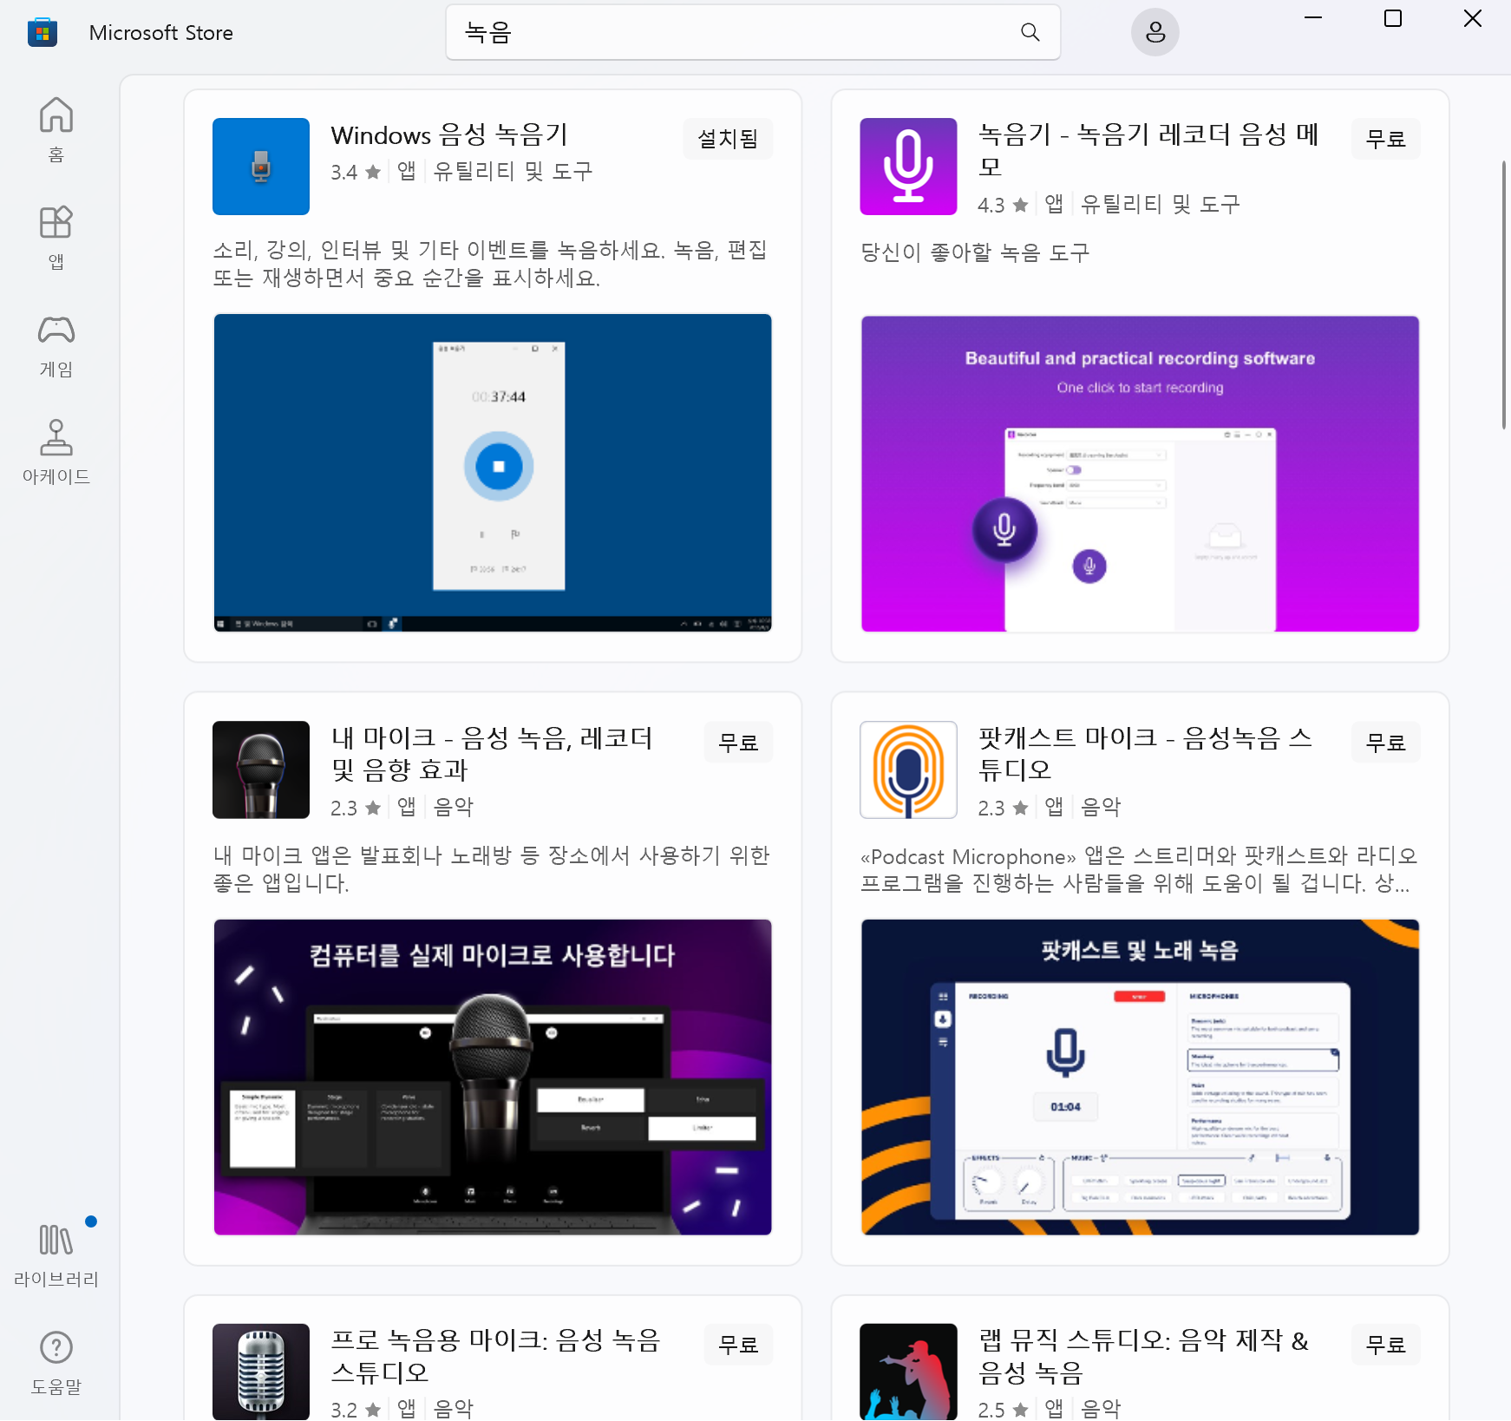Viewport: 1511px width, 1421px height.
Task: Open the user account profile icon
Action: click(1155, 33)
